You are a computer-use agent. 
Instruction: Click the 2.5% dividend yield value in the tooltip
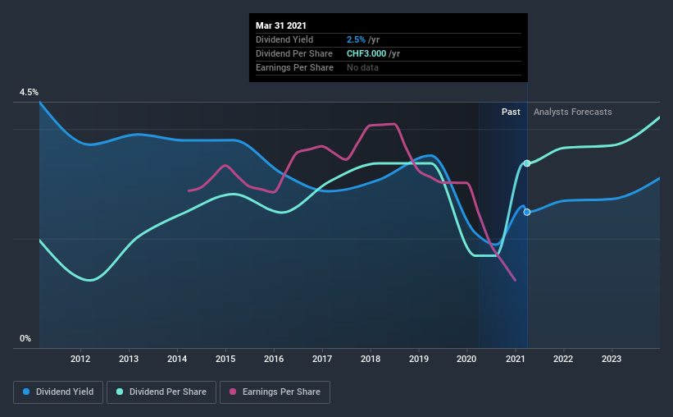[x=356, y=39]
